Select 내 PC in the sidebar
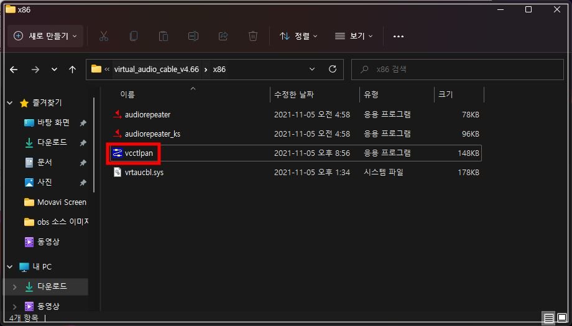The image size is (572, 326). (x=42, y=266)
